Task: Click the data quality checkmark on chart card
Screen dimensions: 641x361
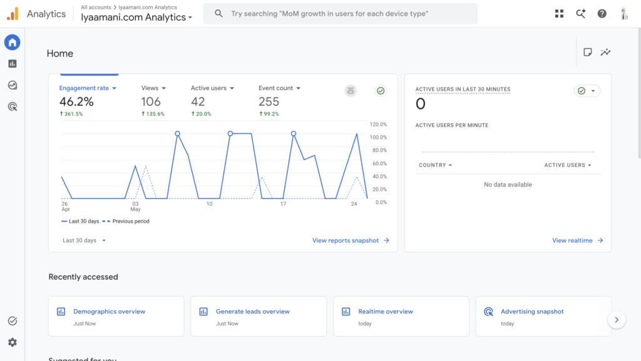Action: click(x=381, y=91)
